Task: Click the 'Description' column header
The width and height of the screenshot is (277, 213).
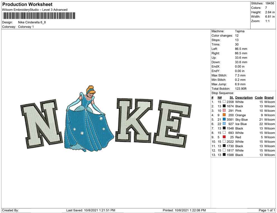Action: pos(244,97)
